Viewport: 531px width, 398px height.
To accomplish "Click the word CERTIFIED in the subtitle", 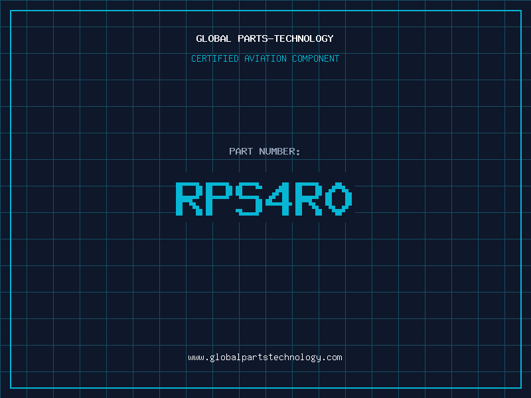I will click(215, 58).
